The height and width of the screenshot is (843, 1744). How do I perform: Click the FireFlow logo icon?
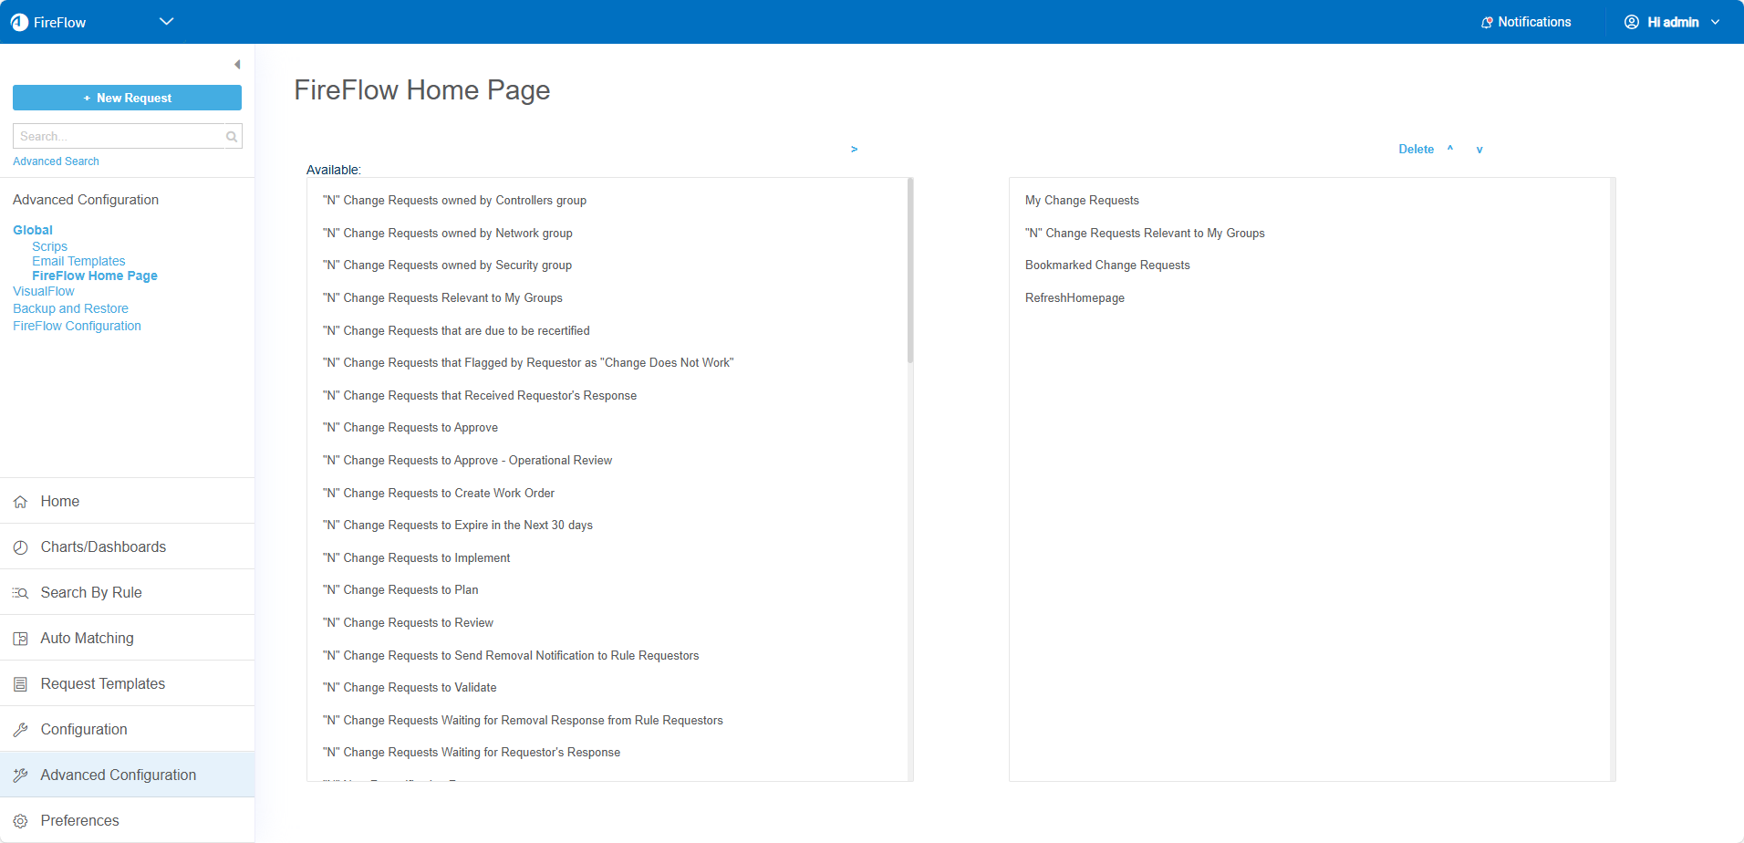(x=19, y=22)
